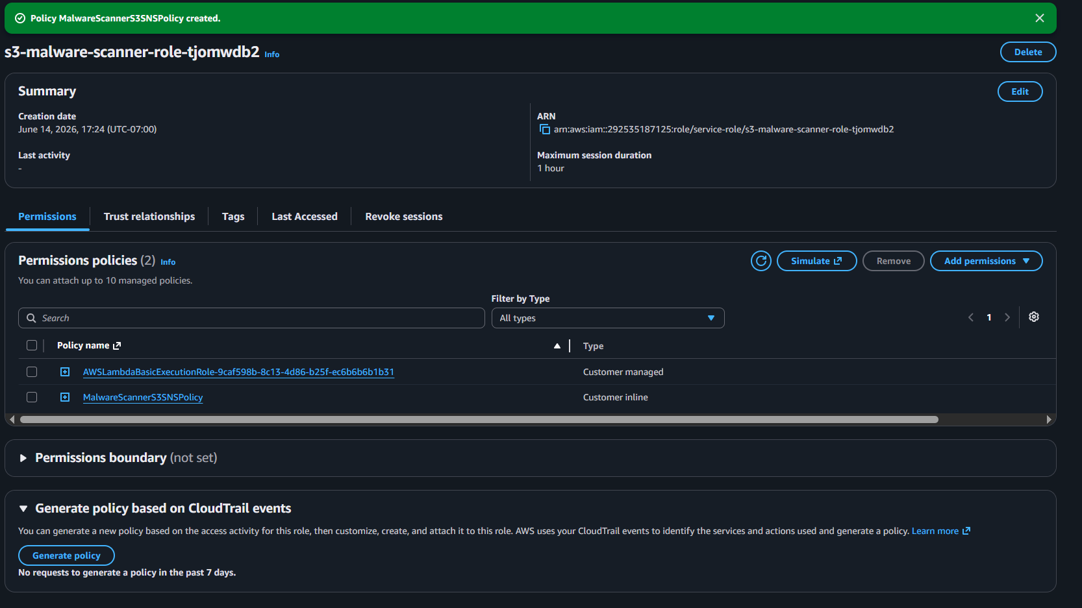Check the AWSLambdaBasicExecutionRole policy row
Viewport: 1082px width, 608px height.
tap(32, 372)
